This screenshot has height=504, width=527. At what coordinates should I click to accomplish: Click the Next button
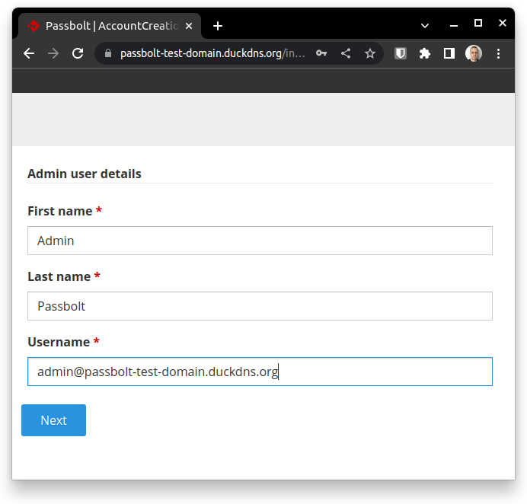54,420
